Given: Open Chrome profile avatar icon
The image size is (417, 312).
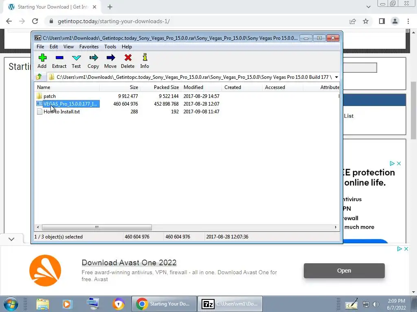Looking at the screenshot, I should [395, 21].
